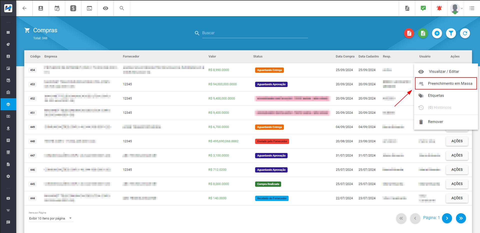Export purchases to PDF red button
The height and width of the screenshot is (233, 480).
pos(409,33)
